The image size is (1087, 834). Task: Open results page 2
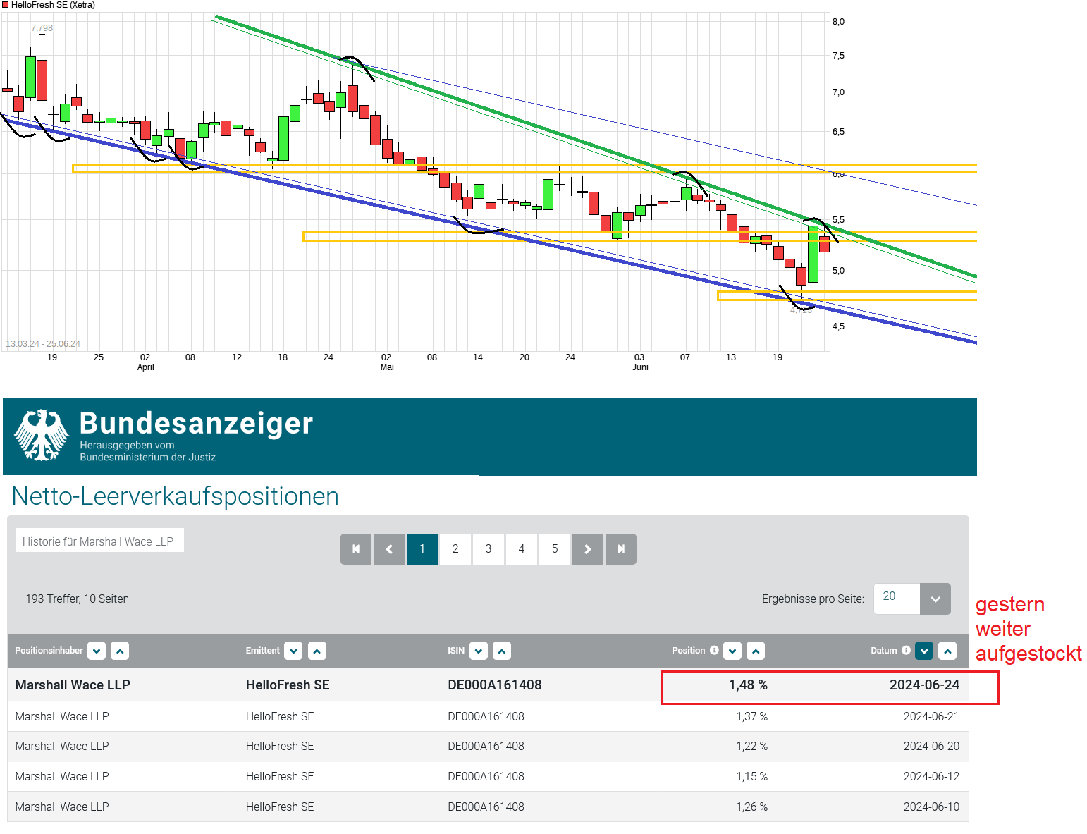(x=455, y=549)
